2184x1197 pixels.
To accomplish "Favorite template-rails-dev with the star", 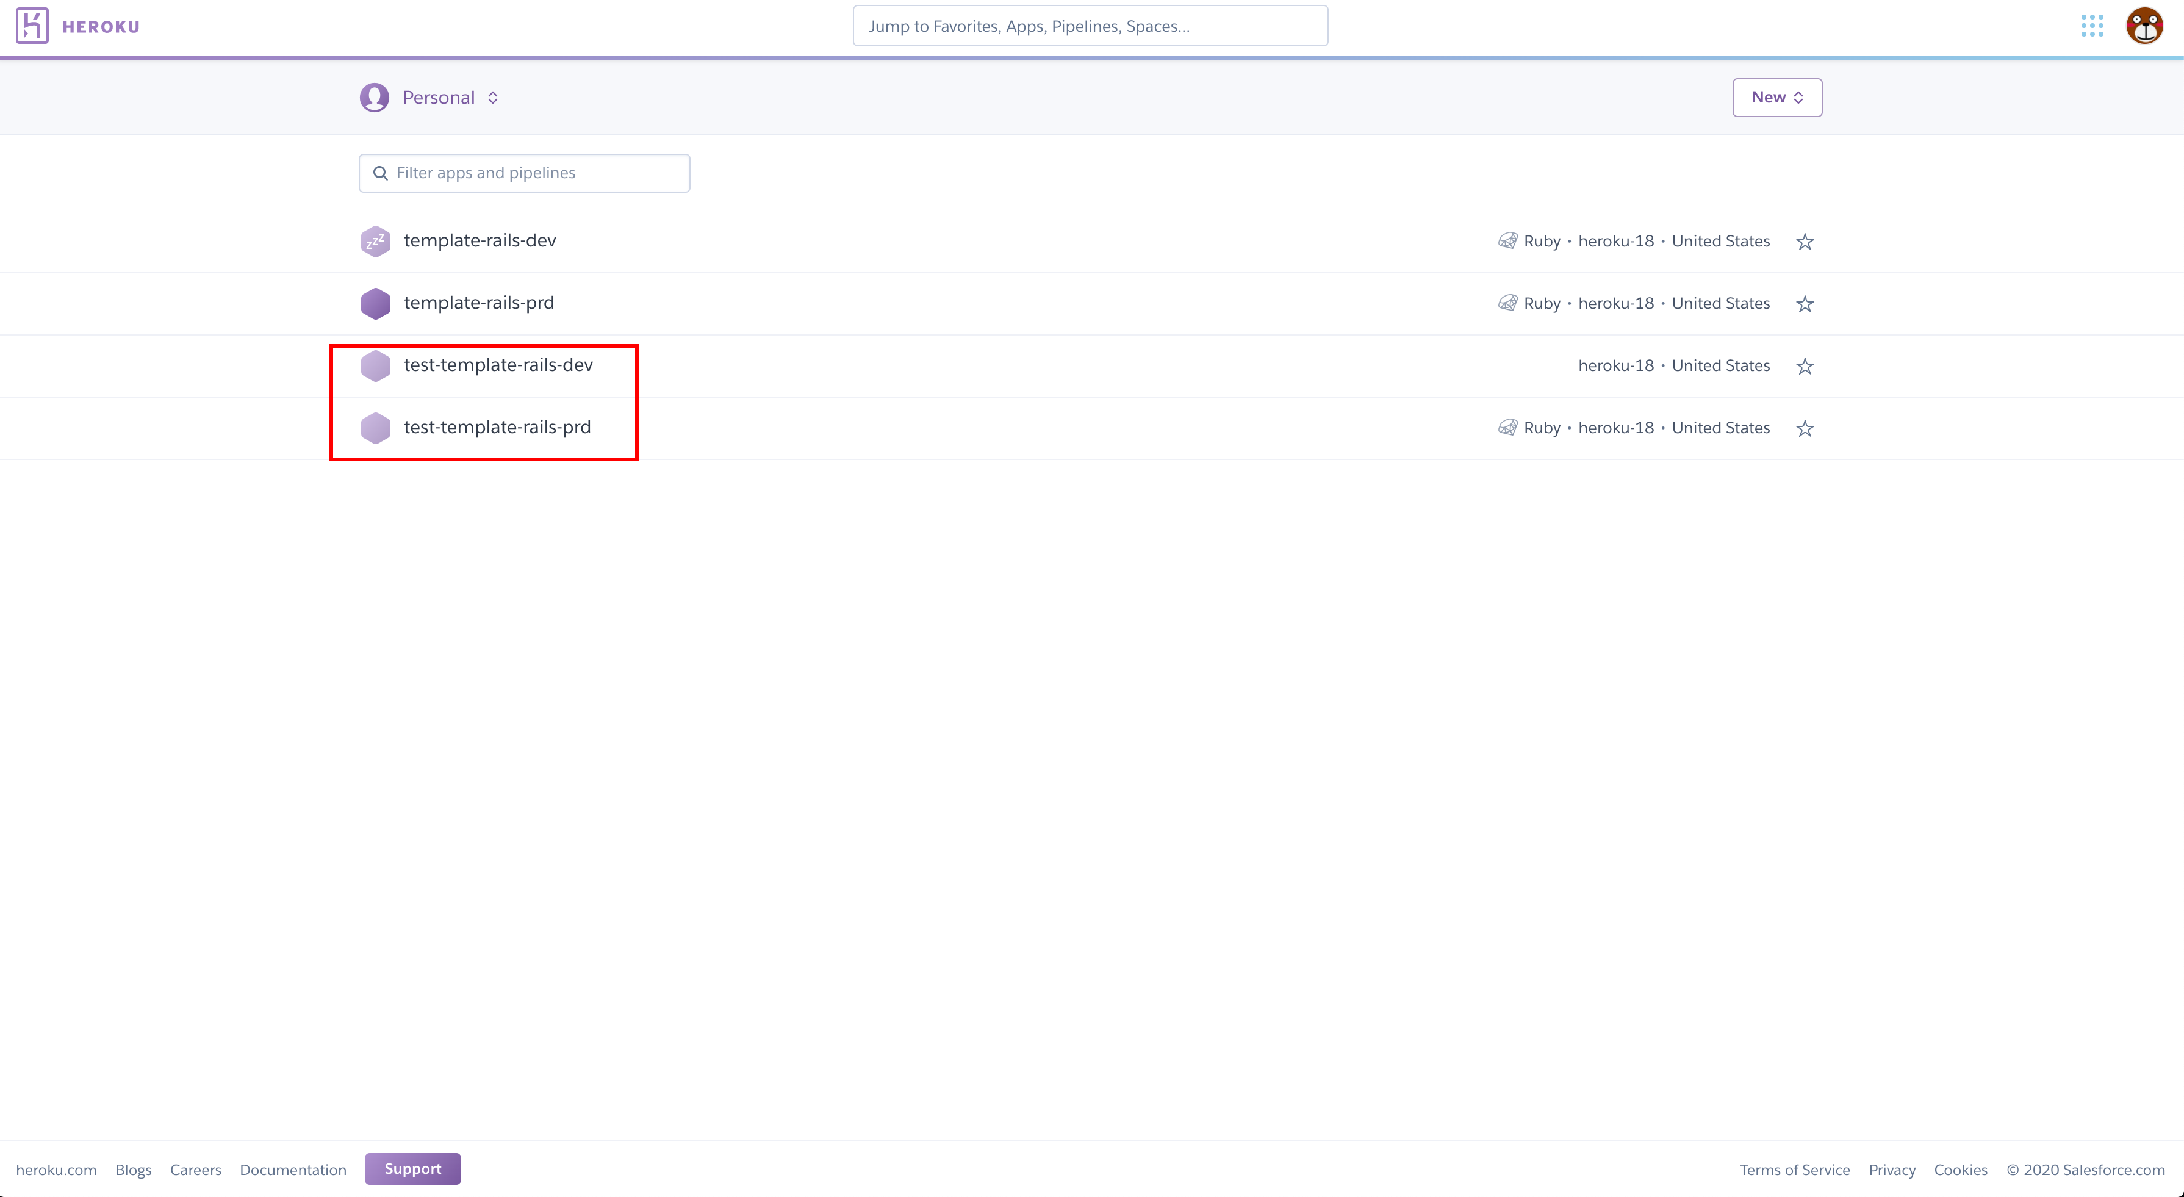I will [x=1804, y=242].
